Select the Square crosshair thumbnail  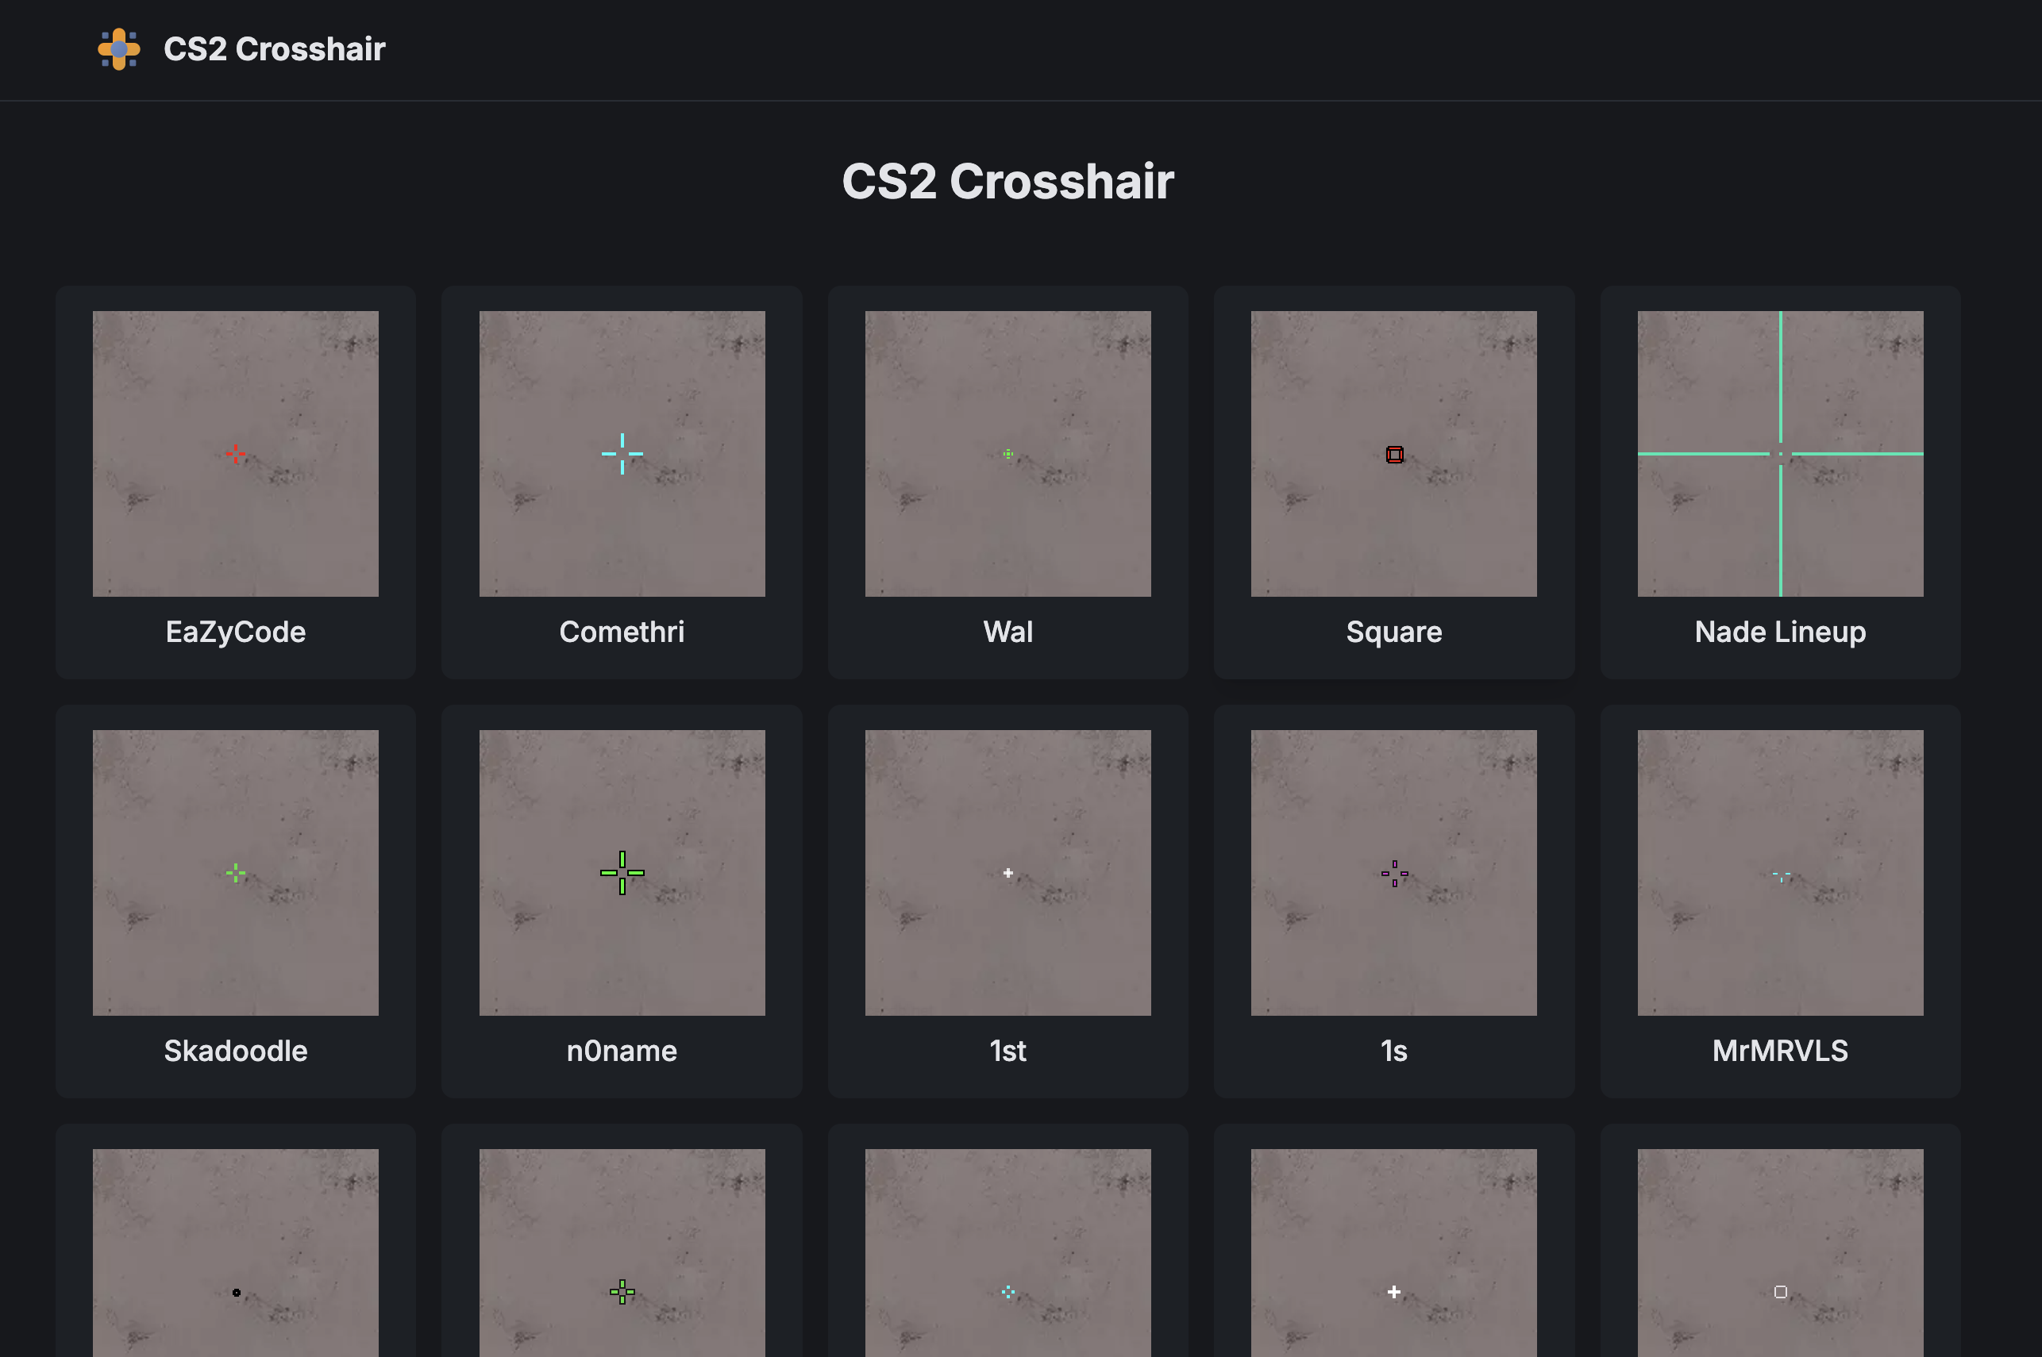1393,452
